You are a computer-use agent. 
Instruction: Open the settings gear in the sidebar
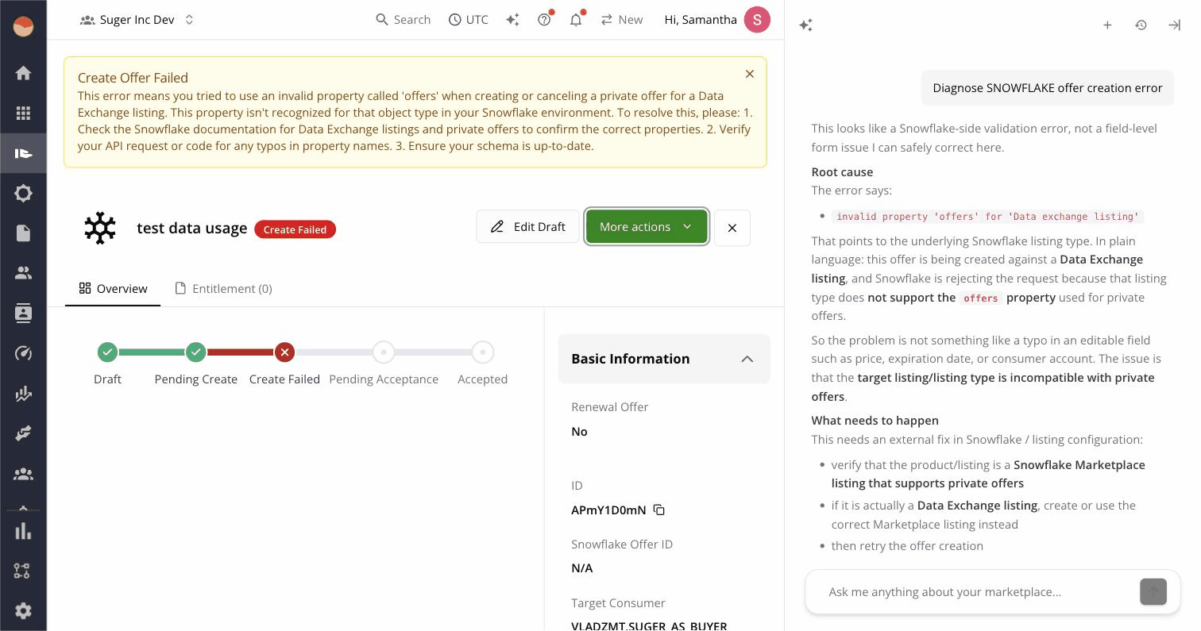(23, 610)
